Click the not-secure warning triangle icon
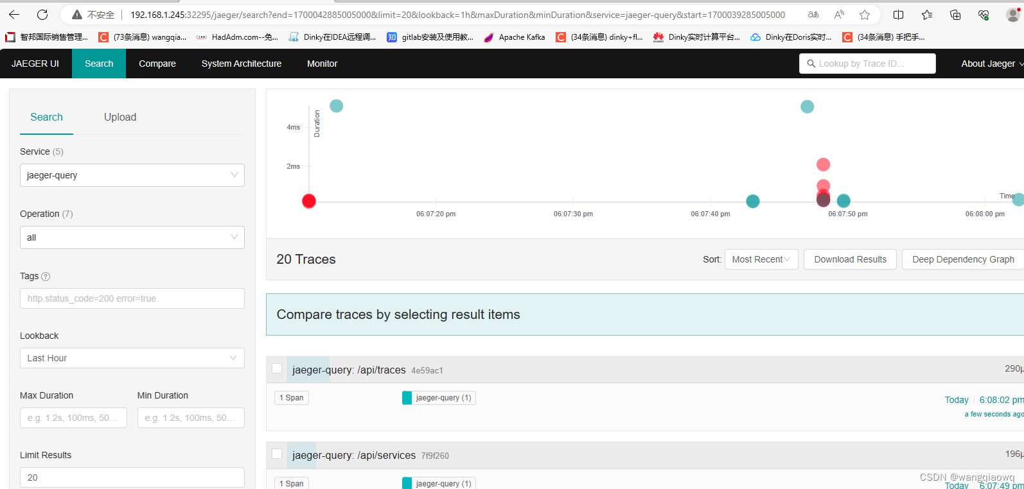This screenshot has width=1024, height=489. [x=77, y=15]
